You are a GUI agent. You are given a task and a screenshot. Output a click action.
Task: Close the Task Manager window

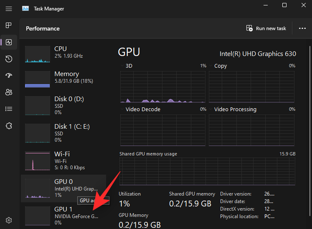(304, 5)
